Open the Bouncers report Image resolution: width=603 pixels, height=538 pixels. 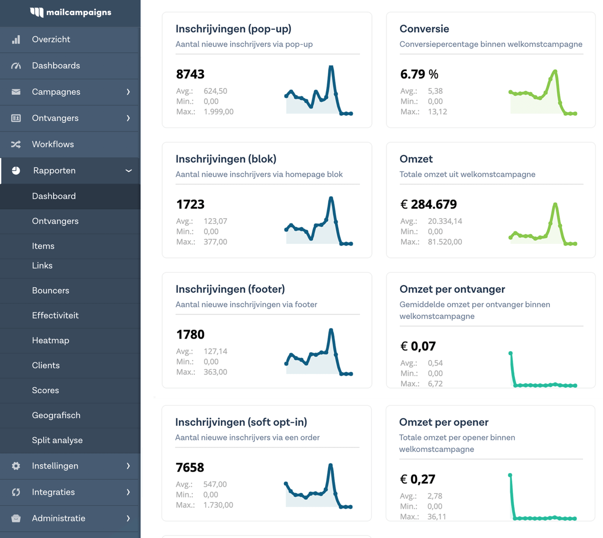point(51,290)
